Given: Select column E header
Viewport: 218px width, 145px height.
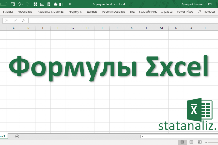Looking at the screenshot, I should (x=43, y=28).
